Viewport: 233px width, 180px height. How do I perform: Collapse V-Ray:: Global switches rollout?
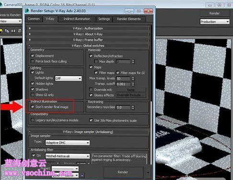pyautogui.click(x=88, y=45)
